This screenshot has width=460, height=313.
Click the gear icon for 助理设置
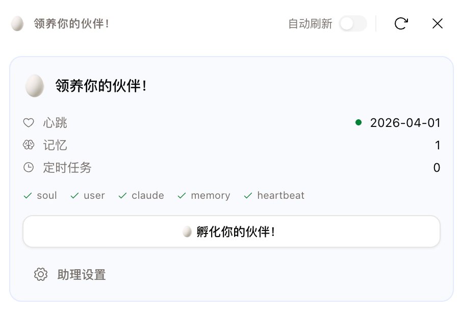(40, 274)
